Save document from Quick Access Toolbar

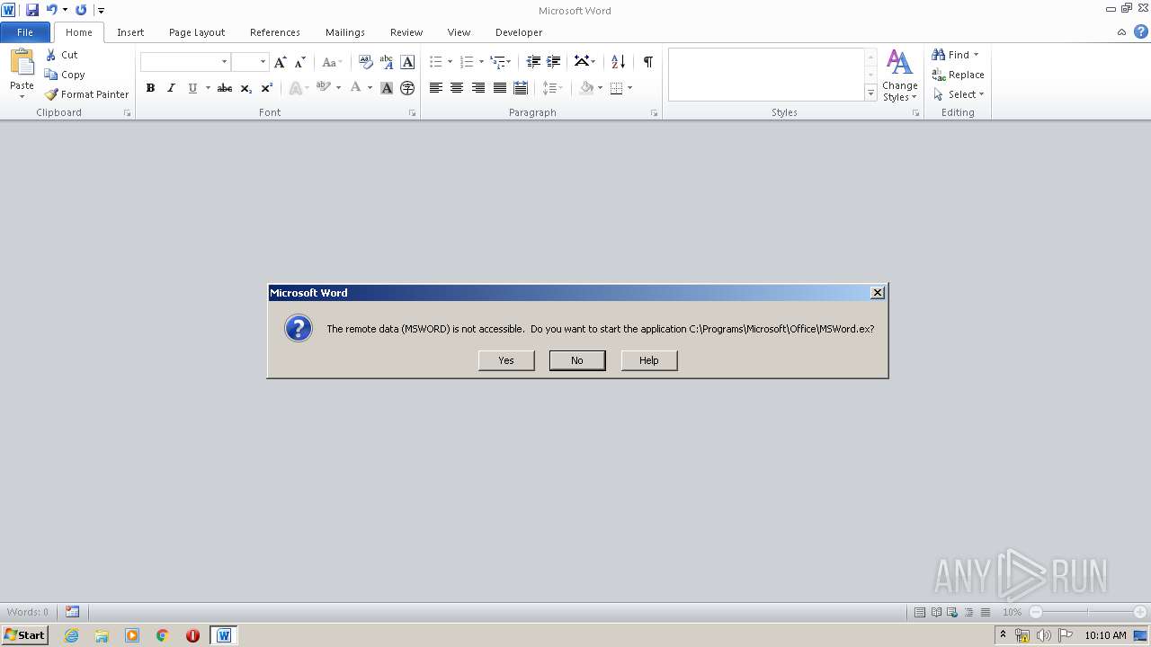pyautogui.click(x=31, y=10)
